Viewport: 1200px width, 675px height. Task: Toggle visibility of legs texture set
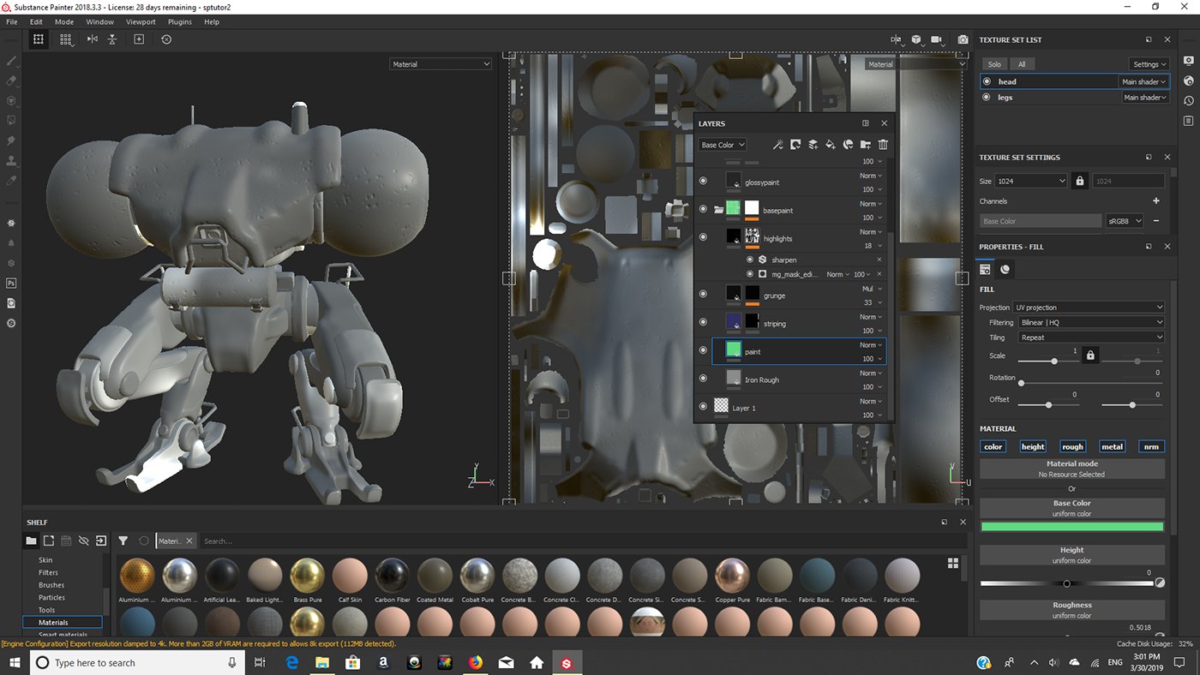(x=987, y=98)
